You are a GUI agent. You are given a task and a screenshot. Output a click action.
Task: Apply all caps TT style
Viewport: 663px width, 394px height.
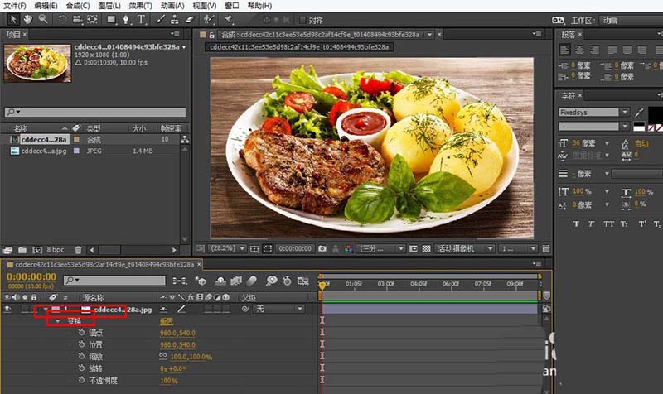[x=608, y=223]
